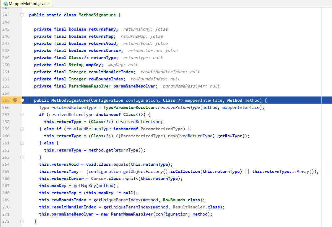Collapse the MethodSignature class fold at line 243
This screenshot has width=332, height=227.
click(22, 15)
